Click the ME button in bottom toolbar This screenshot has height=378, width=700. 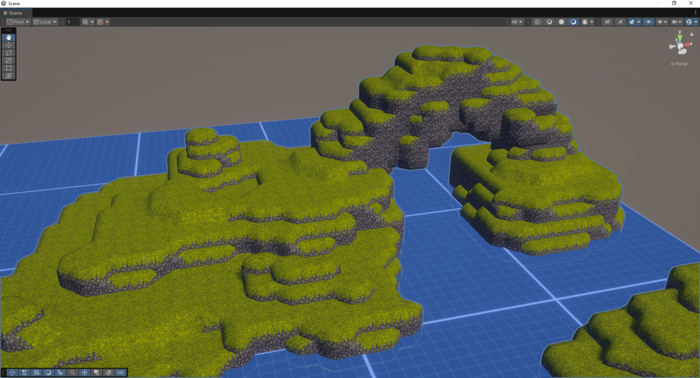[120, 372]
